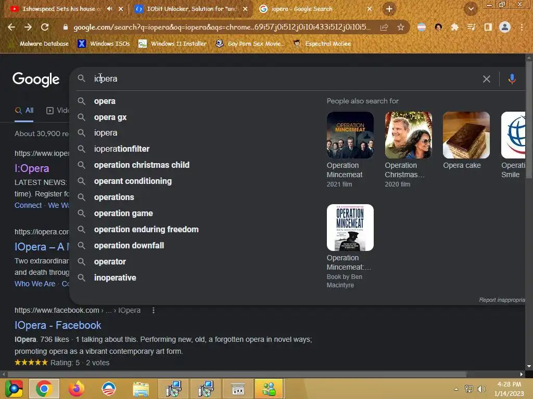Choose the 'operations' suggestion

[x=114, y=197]
